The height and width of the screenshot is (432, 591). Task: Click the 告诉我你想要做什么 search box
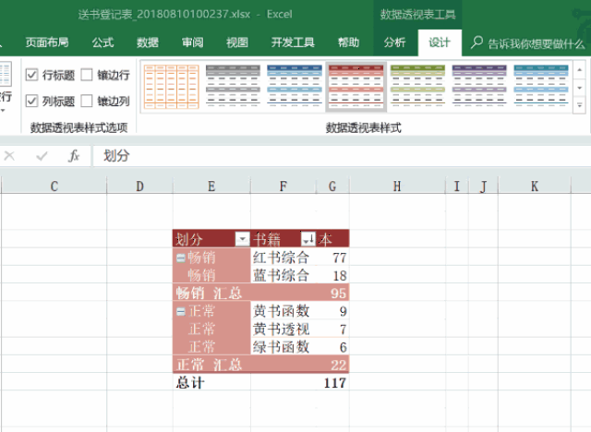pyautogui.click(x=536, y=43)
